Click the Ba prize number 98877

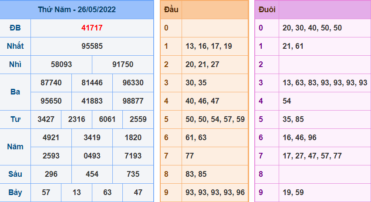133,101
